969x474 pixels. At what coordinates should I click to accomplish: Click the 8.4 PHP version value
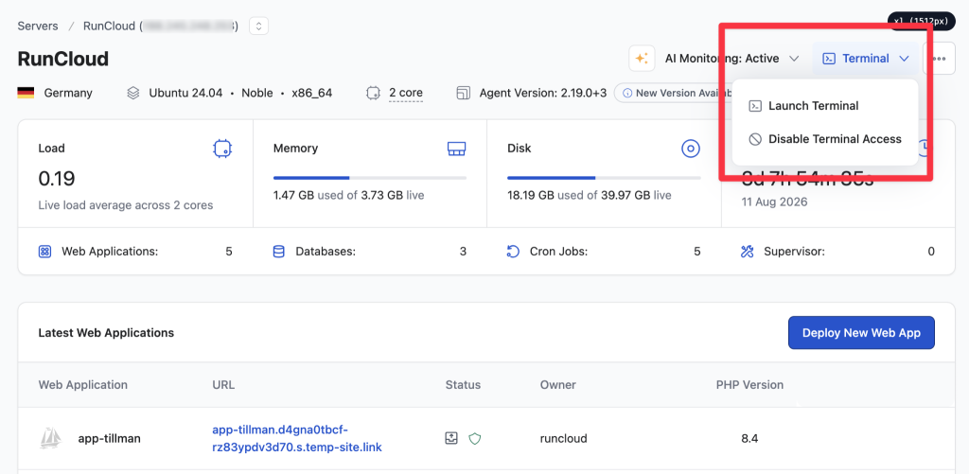coord(749,439)
